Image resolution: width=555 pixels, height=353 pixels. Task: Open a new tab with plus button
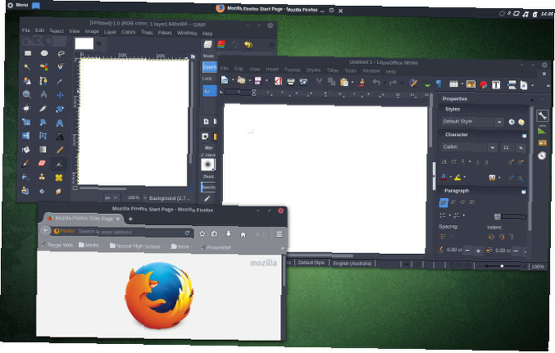click(130, 219)
